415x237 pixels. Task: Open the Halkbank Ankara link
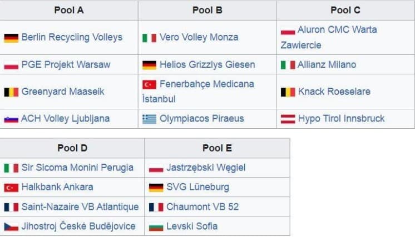point(57,187)
